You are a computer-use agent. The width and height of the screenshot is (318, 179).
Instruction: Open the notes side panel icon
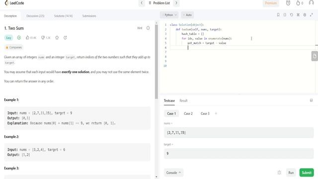click(x=315, y=56)
